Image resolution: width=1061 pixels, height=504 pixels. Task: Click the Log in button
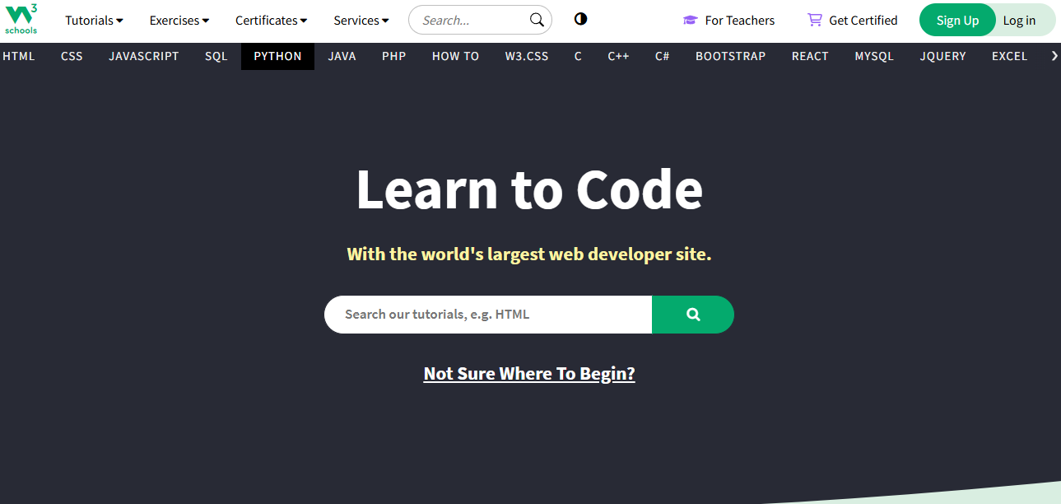[x=1019, y=21]
